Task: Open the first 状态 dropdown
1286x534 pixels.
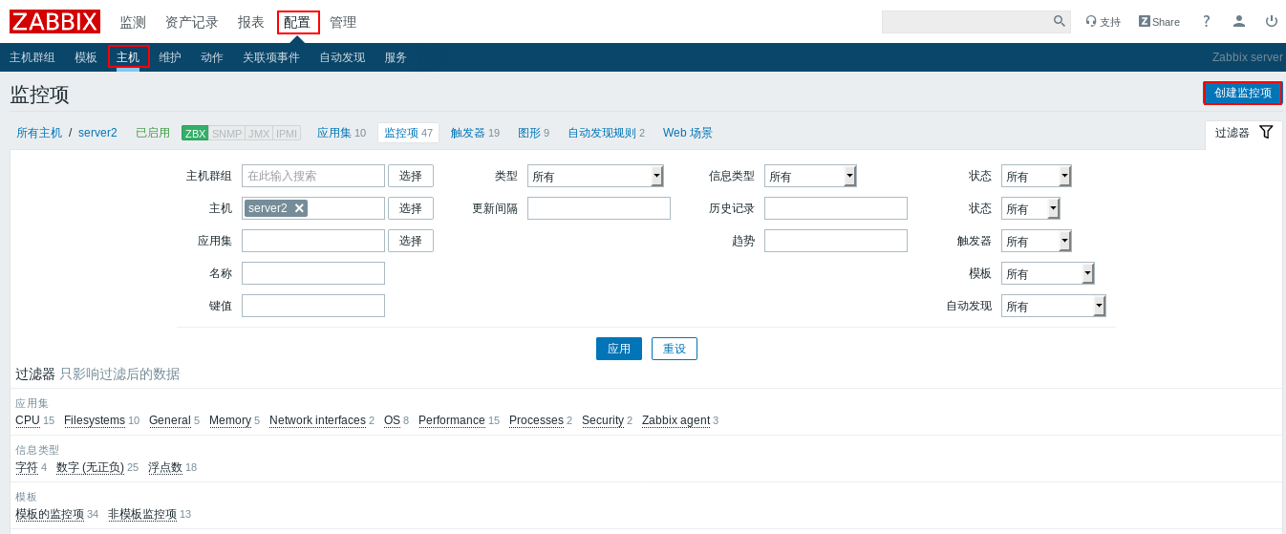Action: pyautogui.click(x=1036, y=176)
